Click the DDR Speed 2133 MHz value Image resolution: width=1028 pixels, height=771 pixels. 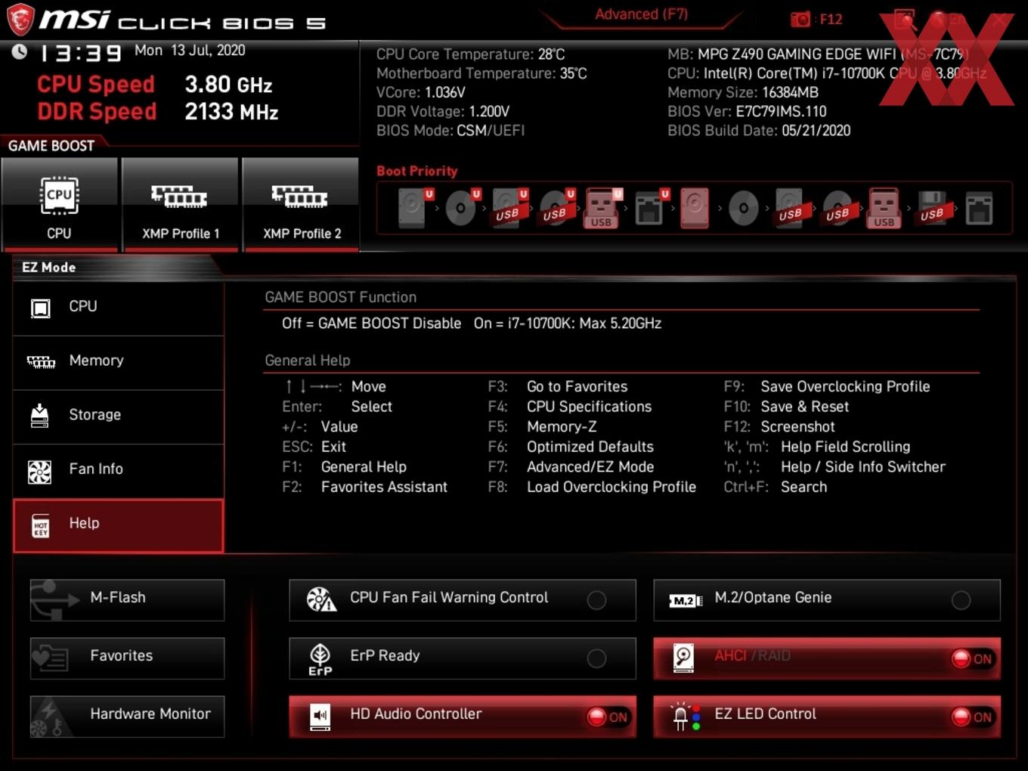click(x=231, y=112)
